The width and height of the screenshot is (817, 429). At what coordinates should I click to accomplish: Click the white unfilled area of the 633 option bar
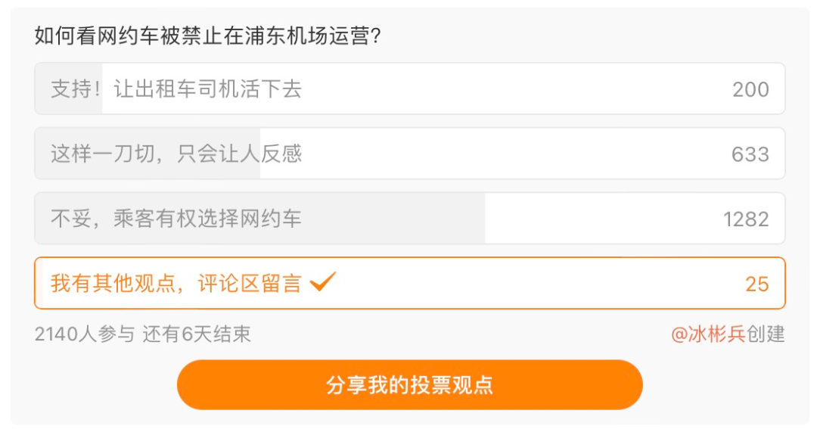(492, 154)
